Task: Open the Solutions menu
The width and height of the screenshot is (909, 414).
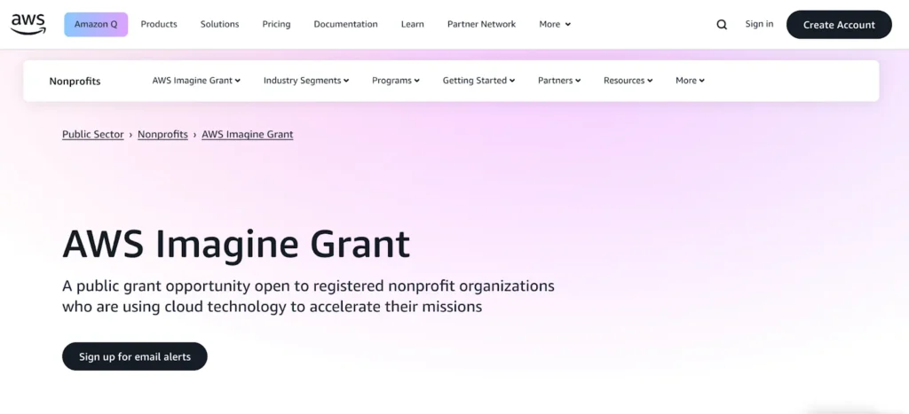Action: 220,24
